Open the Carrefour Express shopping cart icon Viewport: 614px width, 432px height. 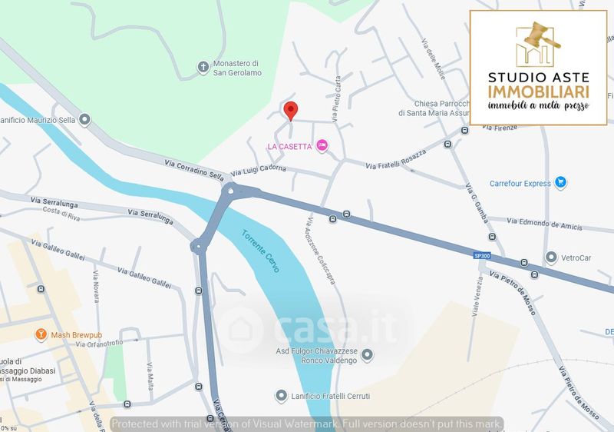pyautogui.click(x=561, y=183)
